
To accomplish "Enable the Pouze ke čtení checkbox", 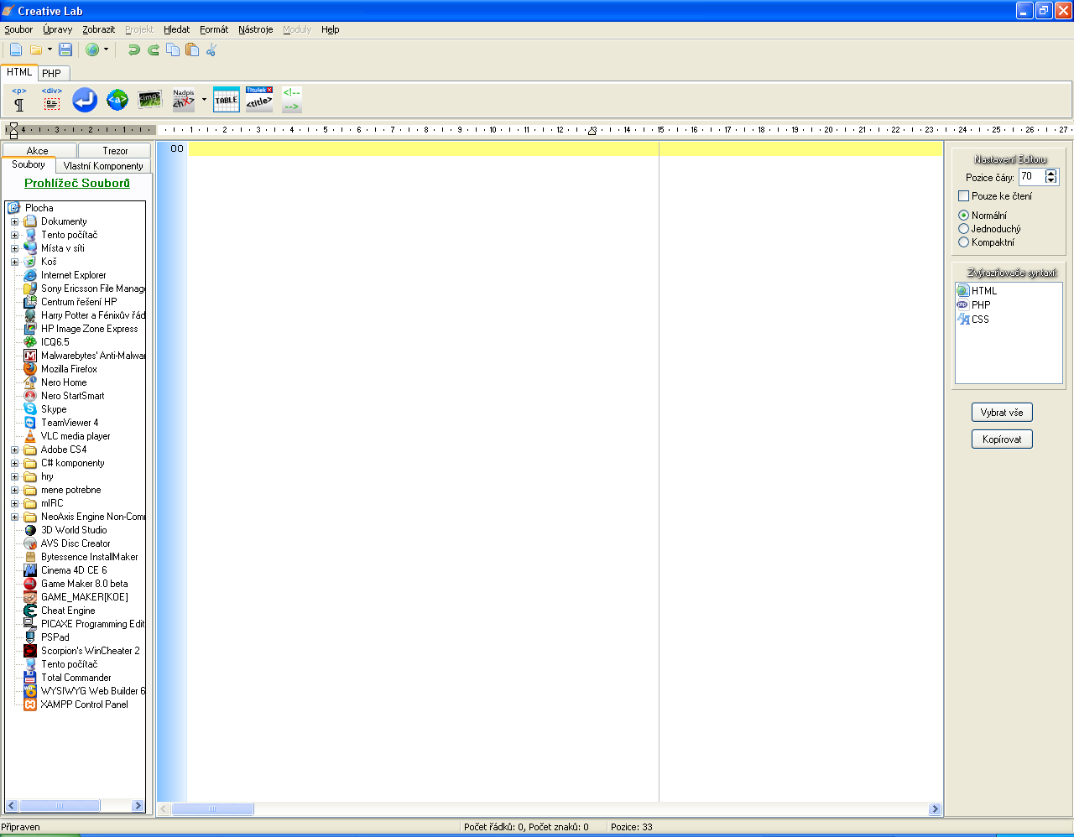I will (x=963, y=196).
